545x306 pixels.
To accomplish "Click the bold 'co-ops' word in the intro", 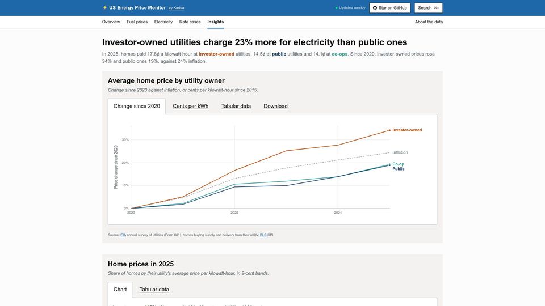I will 339,54.
